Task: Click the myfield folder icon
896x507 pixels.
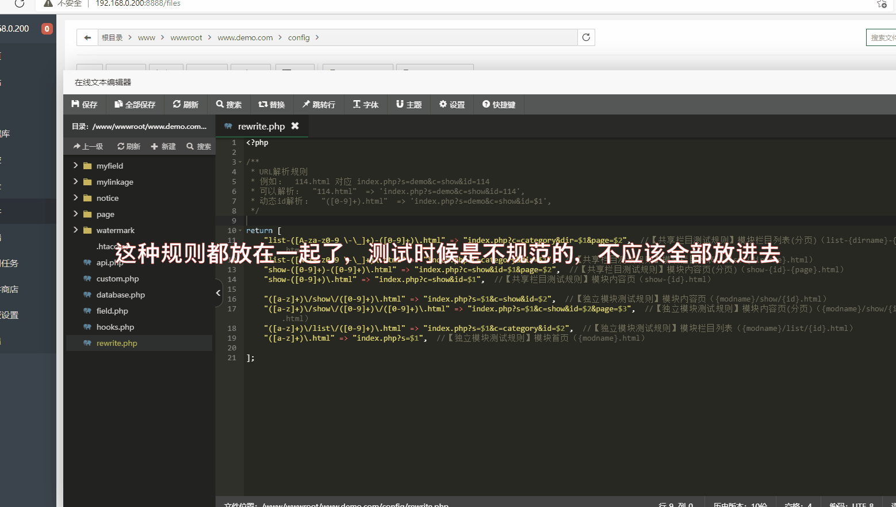Action: [x=87, y=166]
